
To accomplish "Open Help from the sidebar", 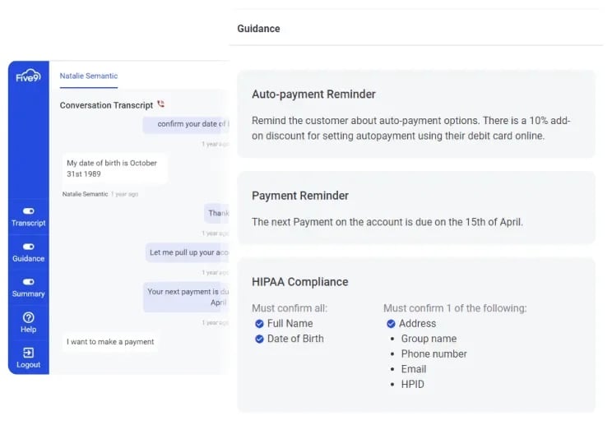I will pos(28,322).
